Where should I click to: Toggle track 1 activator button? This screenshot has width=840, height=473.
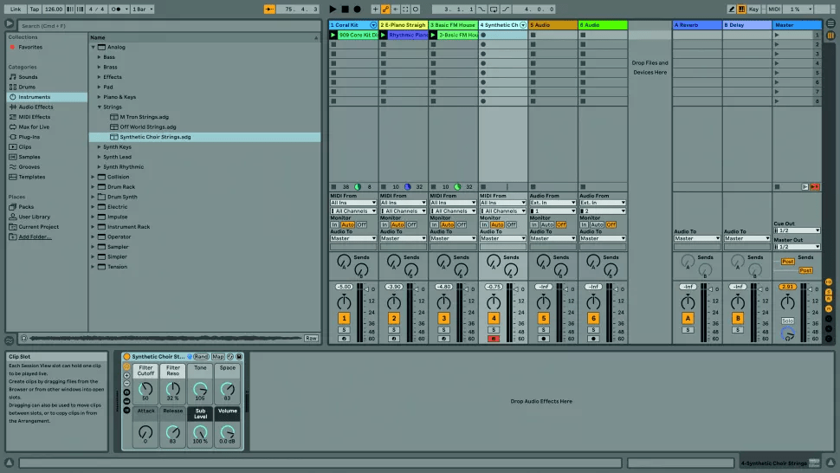pos(344,319)
